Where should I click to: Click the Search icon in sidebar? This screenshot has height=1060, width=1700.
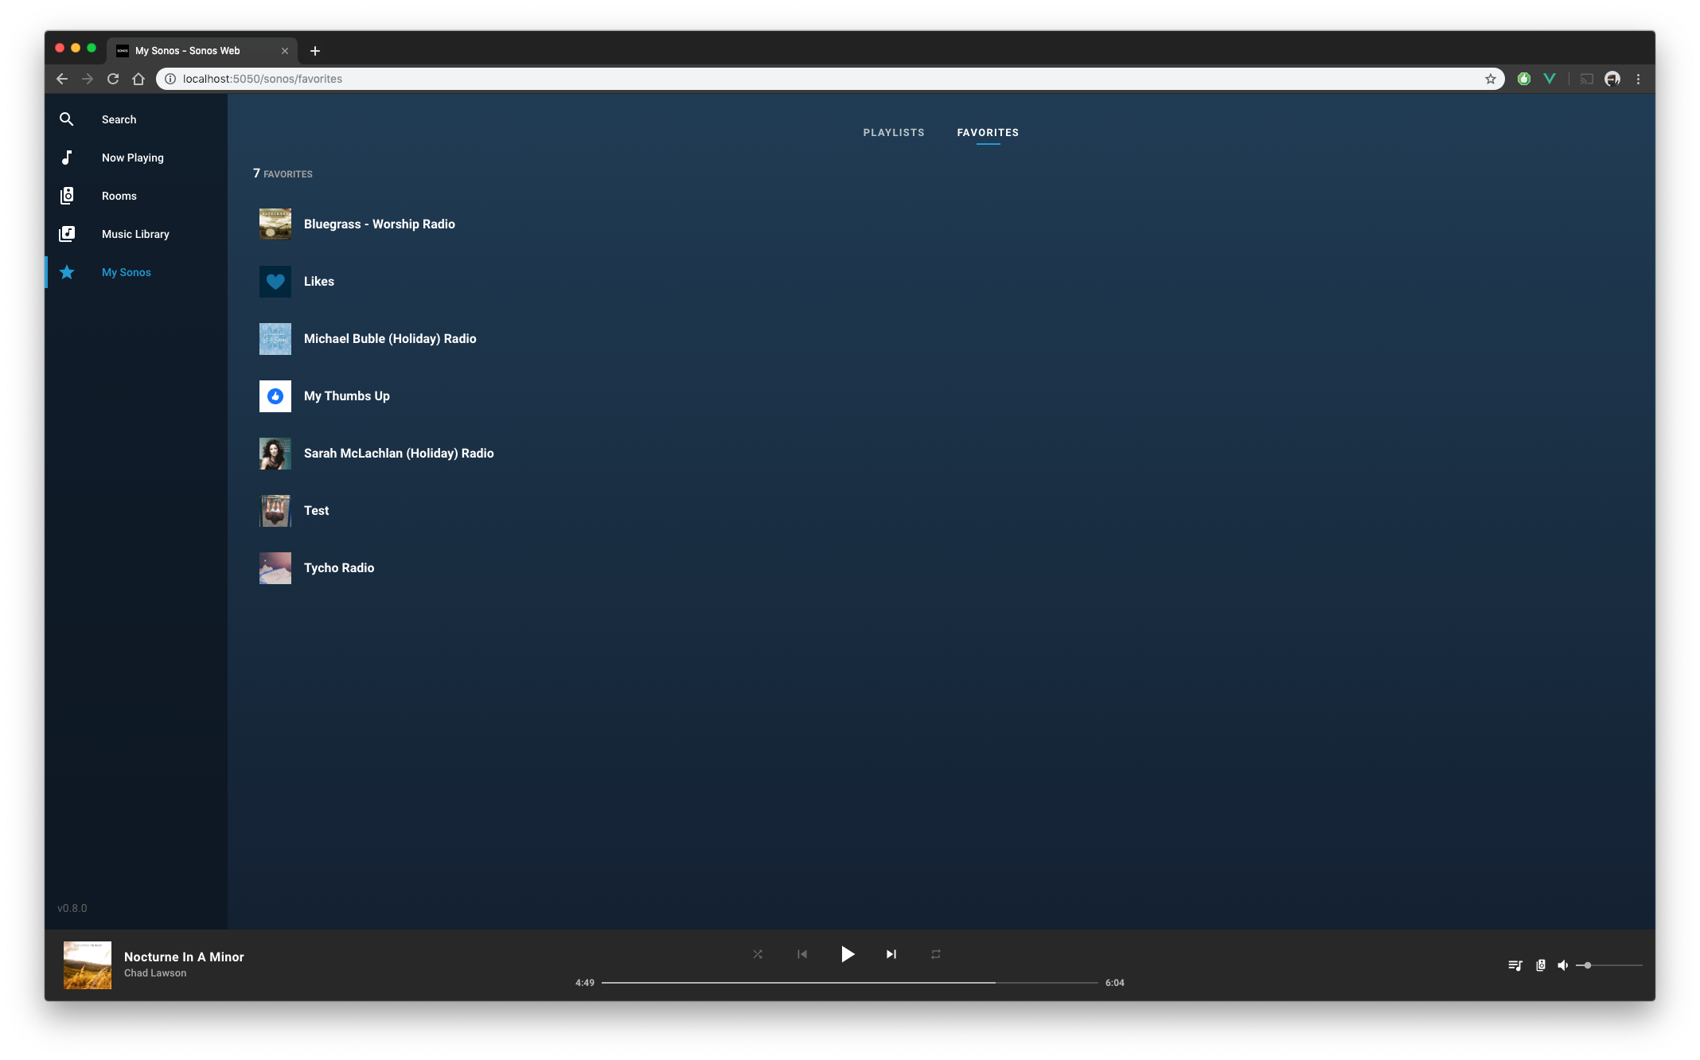click(67, 119)
